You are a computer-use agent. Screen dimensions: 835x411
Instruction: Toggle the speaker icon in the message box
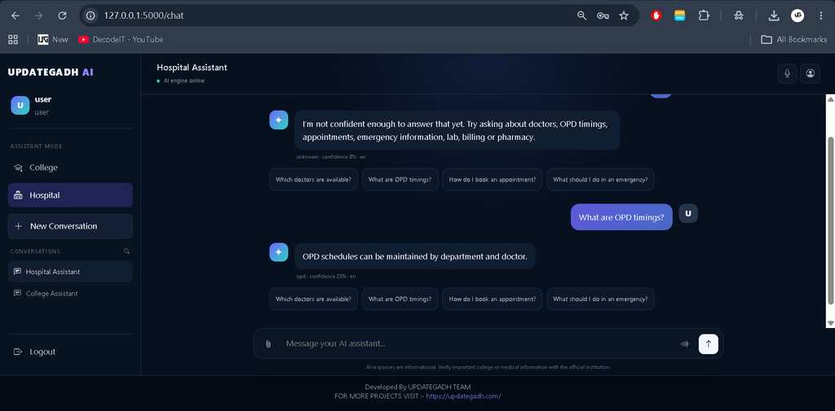[685, 344]
